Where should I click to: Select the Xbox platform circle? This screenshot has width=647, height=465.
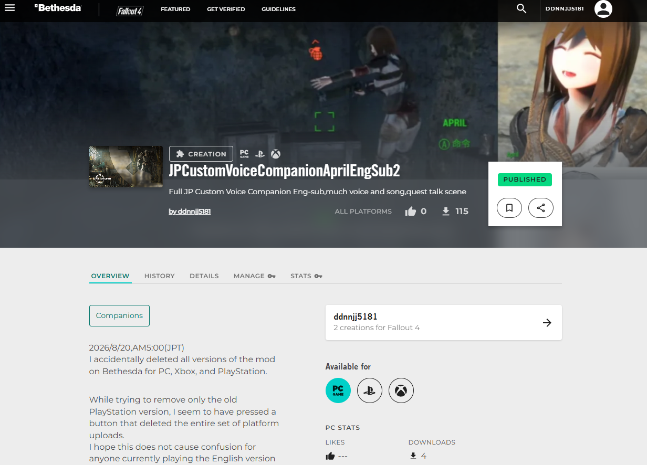point(401,390)
